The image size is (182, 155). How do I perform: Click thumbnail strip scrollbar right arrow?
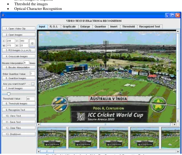coord(178,152)
